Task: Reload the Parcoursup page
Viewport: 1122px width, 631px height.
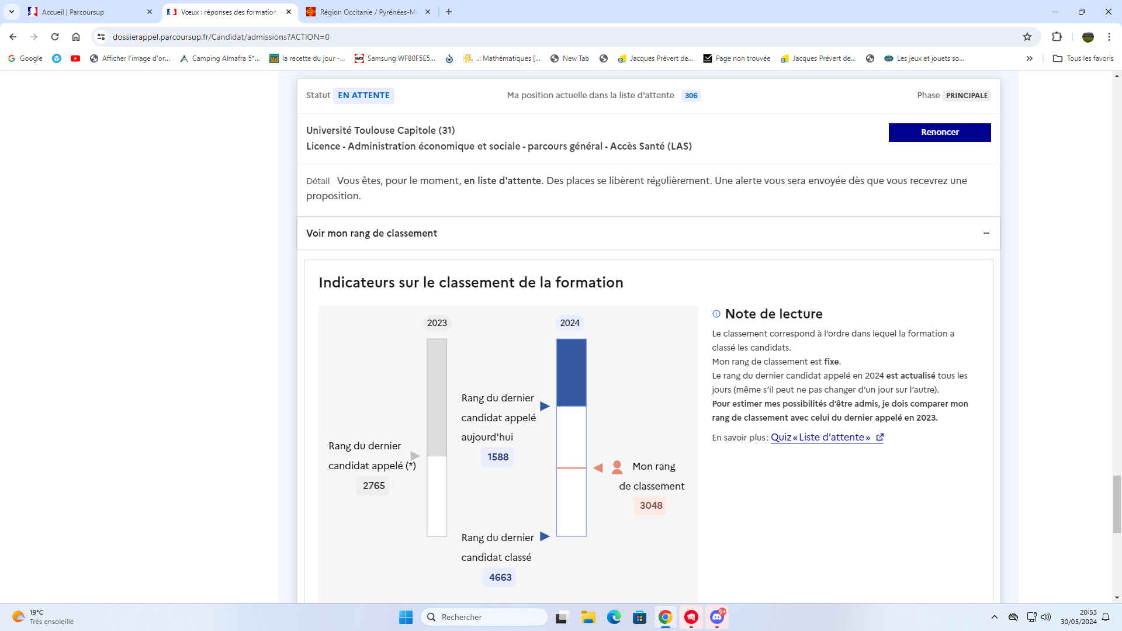Action: tap(55, 37)
